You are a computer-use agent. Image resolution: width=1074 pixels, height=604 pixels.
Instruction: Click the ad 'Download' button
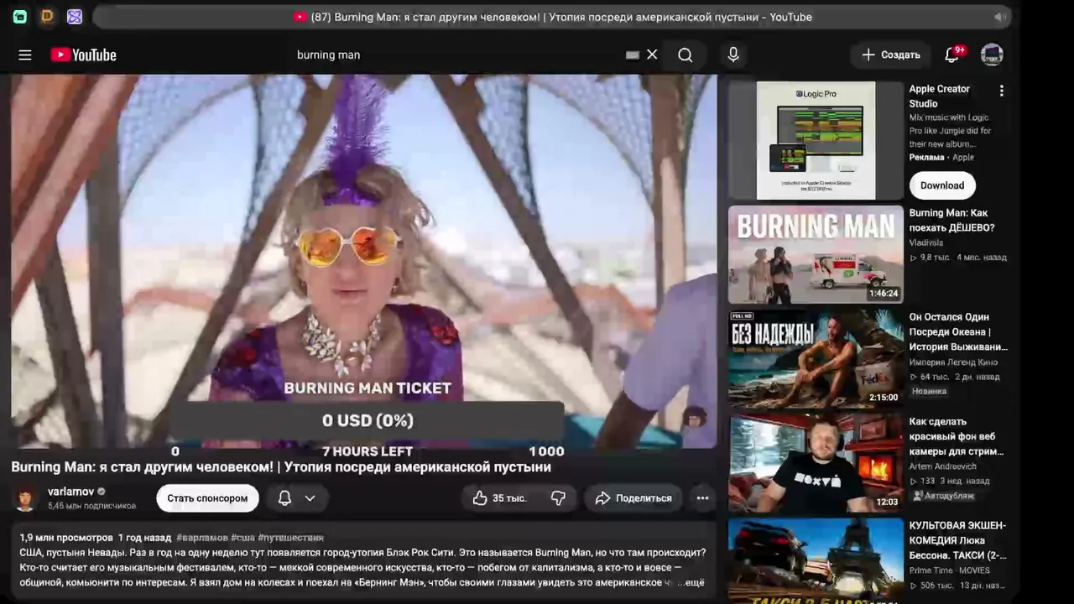click(x=942, y=185)
